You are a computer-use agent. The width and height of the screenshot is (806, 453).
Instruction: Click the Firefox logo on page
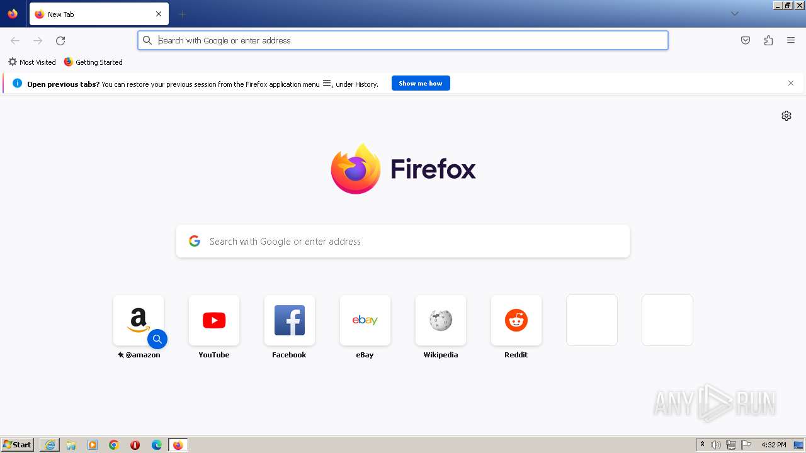(403, 169)
